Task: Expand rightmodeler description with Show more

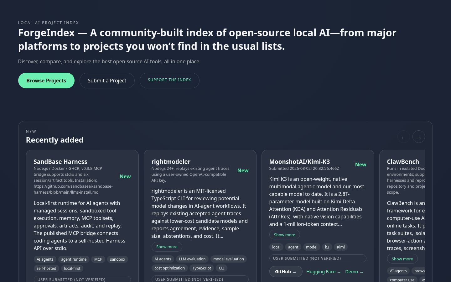Action: [167, 247]
